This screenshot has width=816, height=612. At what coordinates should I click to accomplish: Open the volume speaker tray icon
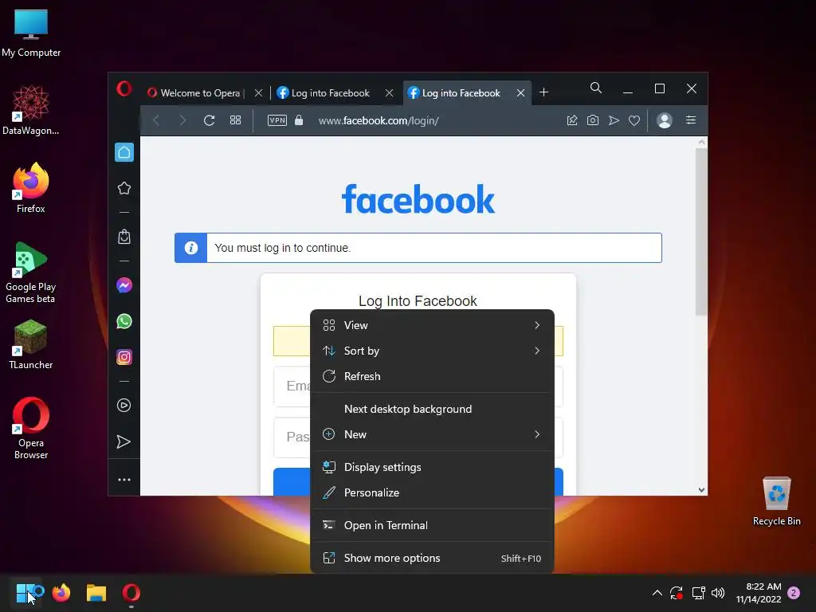pyautogui.click(x=718, y=593)
